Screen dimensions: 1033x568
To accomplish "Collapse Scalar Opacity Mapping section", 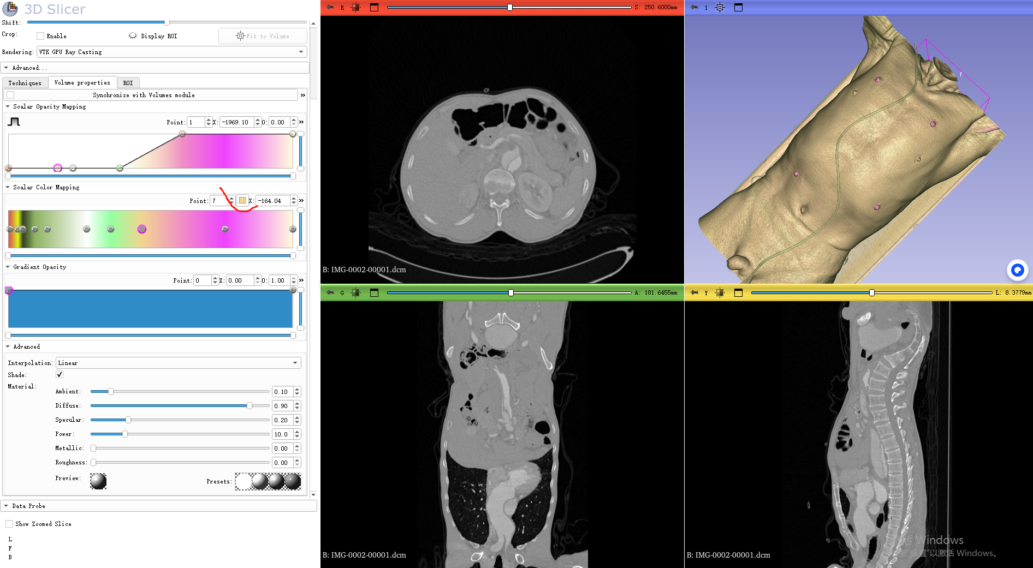I will point(8,106).
